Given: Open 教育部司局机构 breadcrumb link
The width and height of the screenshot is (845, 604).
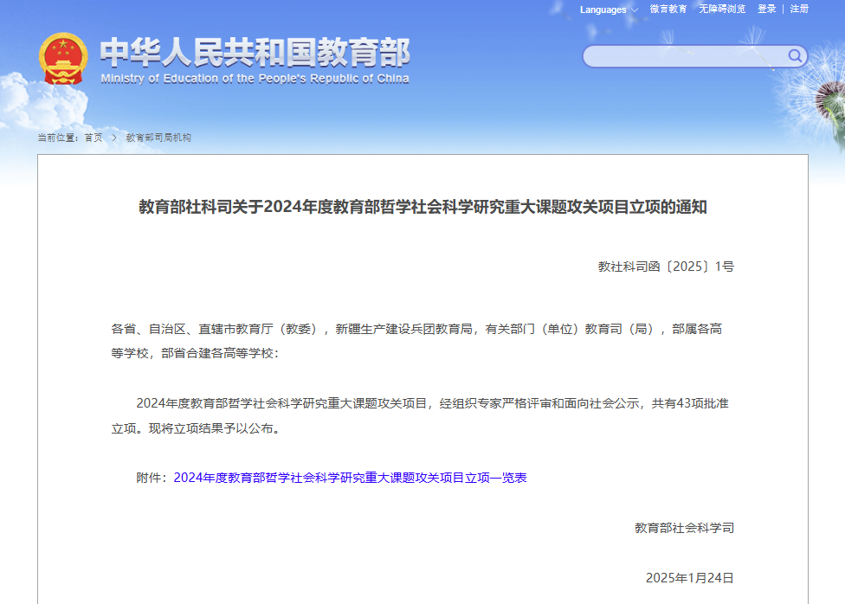Looking at the screenshot, I should [x=158, y=138].
